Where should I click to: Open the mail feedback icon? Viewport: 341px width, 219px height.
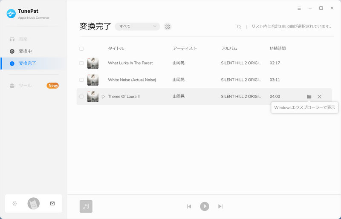click(52, 204)
